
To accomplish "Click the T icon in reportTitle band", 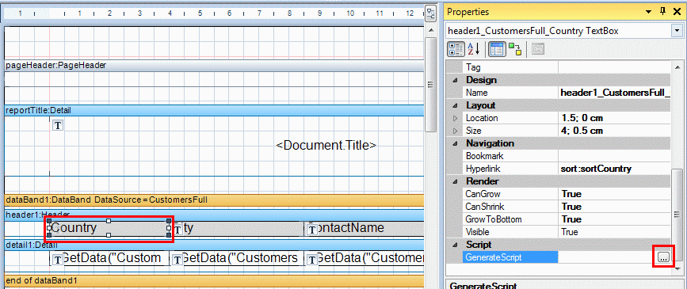I will (x=57, y=125).
